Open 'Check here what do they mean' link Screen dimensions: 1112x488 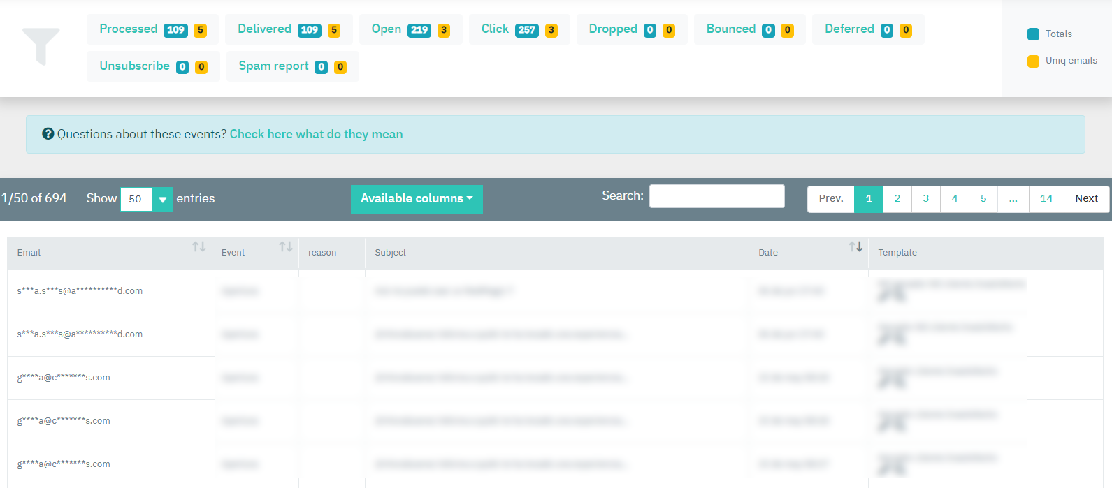[x=316, y=134]
